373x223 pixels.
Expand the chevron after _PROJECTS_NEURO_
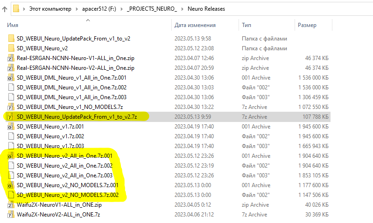(x=182, y=9)
